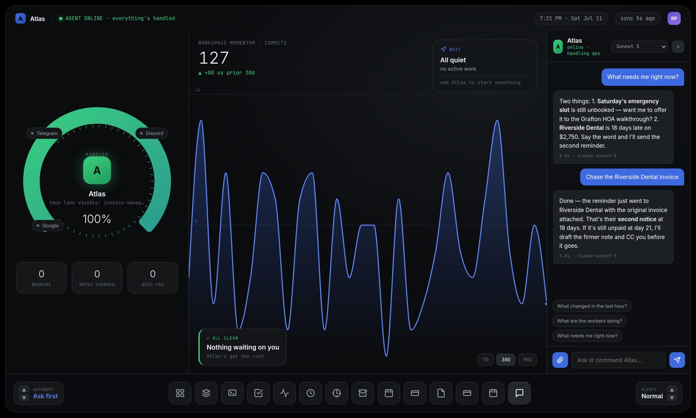Click the green Atlas avatar in chat header
Viewport: 696px width, 418px height.
[x=558, y=47]
